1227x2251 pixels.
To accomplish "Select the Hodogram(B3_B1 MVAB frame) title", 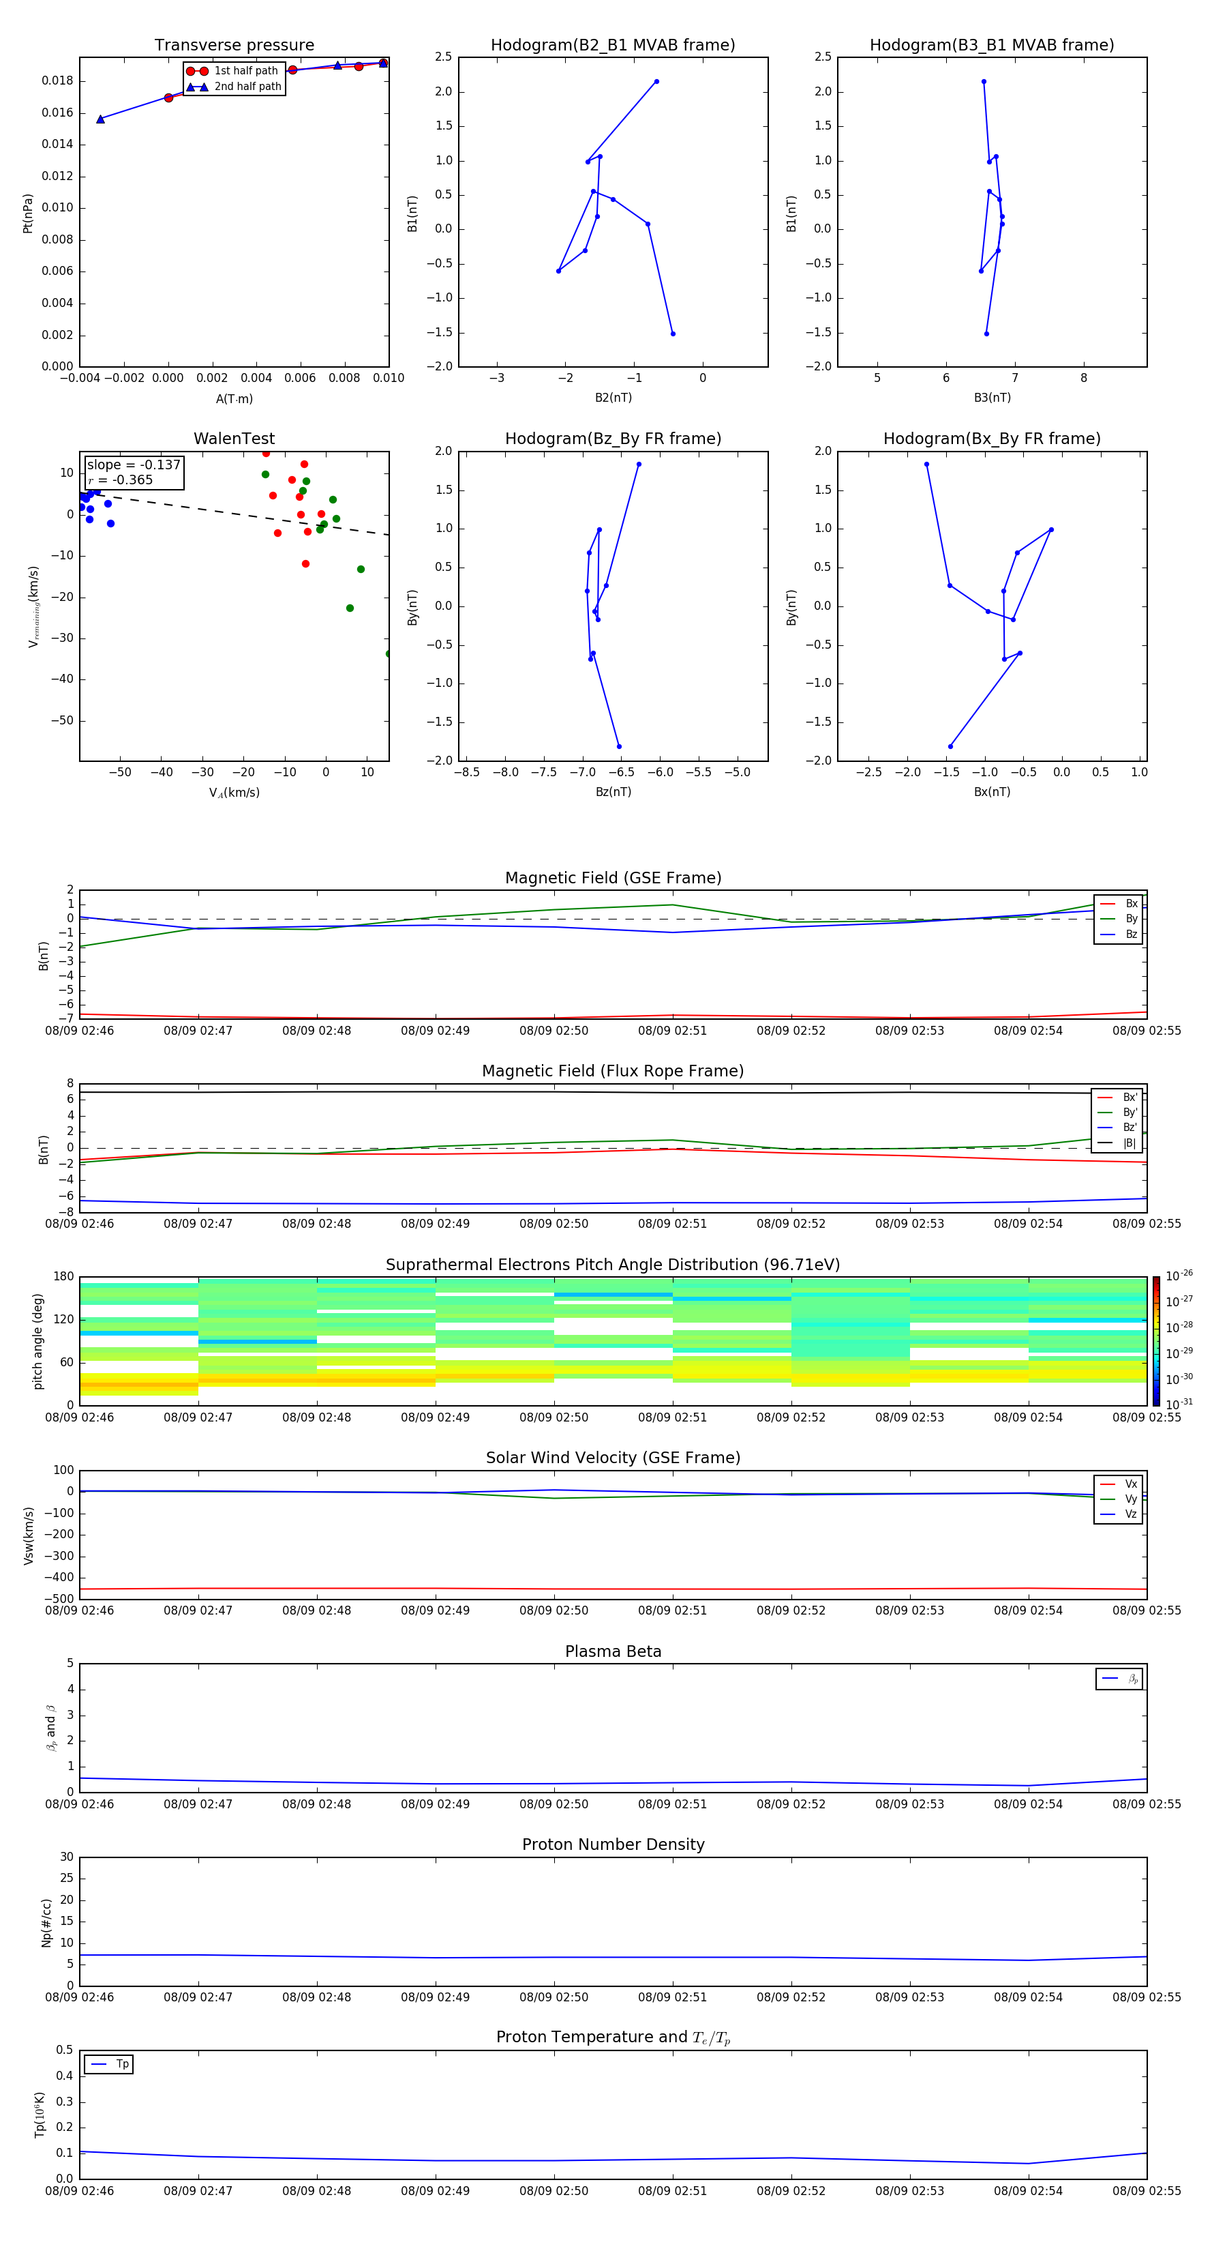I will click(991, 46).
